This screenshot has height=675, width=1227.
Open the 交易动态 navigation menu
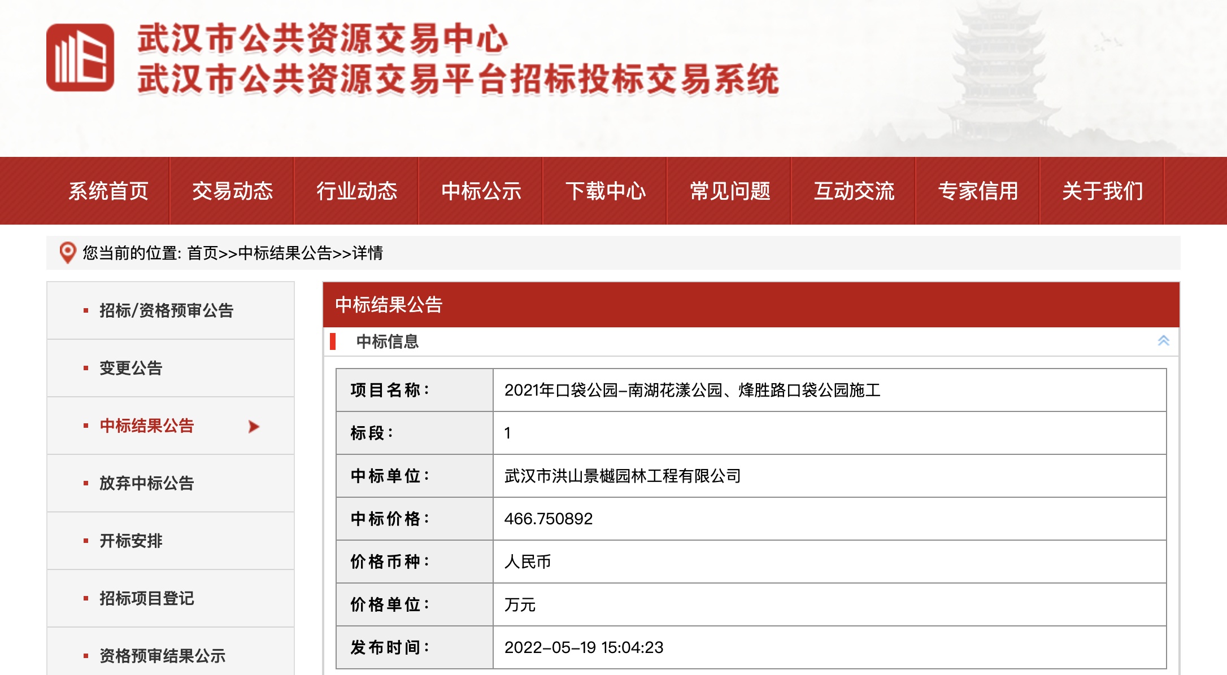(232, 191)
